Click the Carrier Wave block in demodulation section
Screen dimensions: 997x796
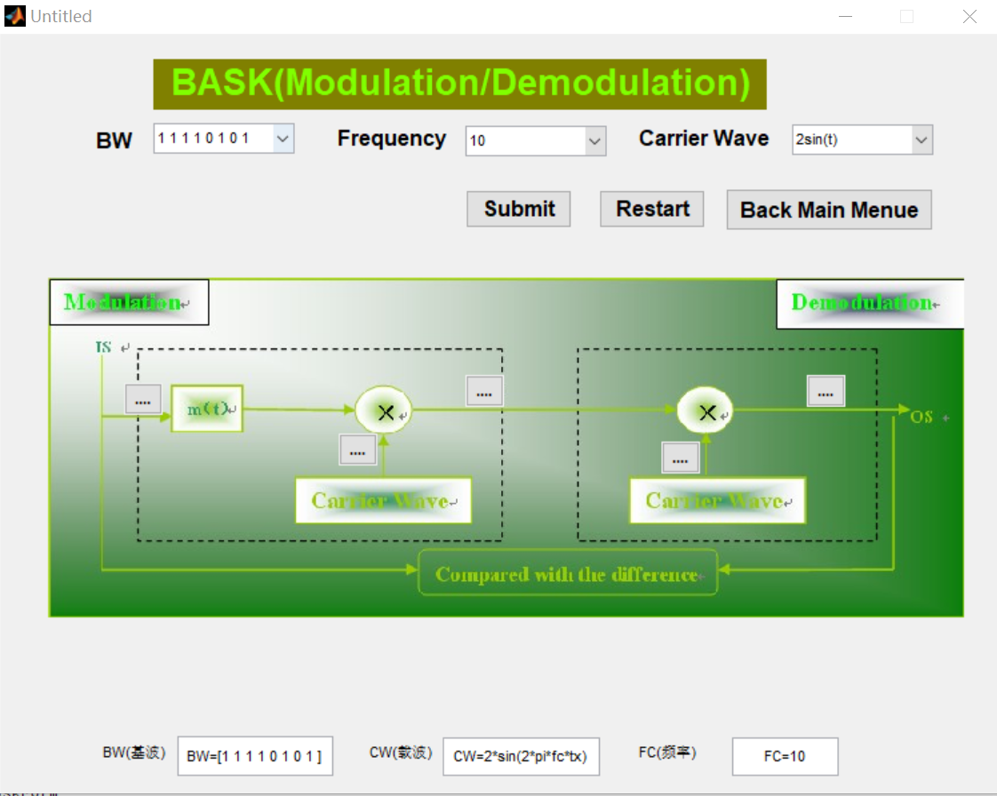(718, 500)
